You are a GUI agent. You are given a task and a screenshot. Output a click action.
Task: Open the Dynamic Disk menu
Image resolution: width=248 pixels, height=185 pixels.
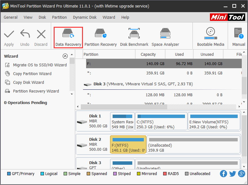85,17
